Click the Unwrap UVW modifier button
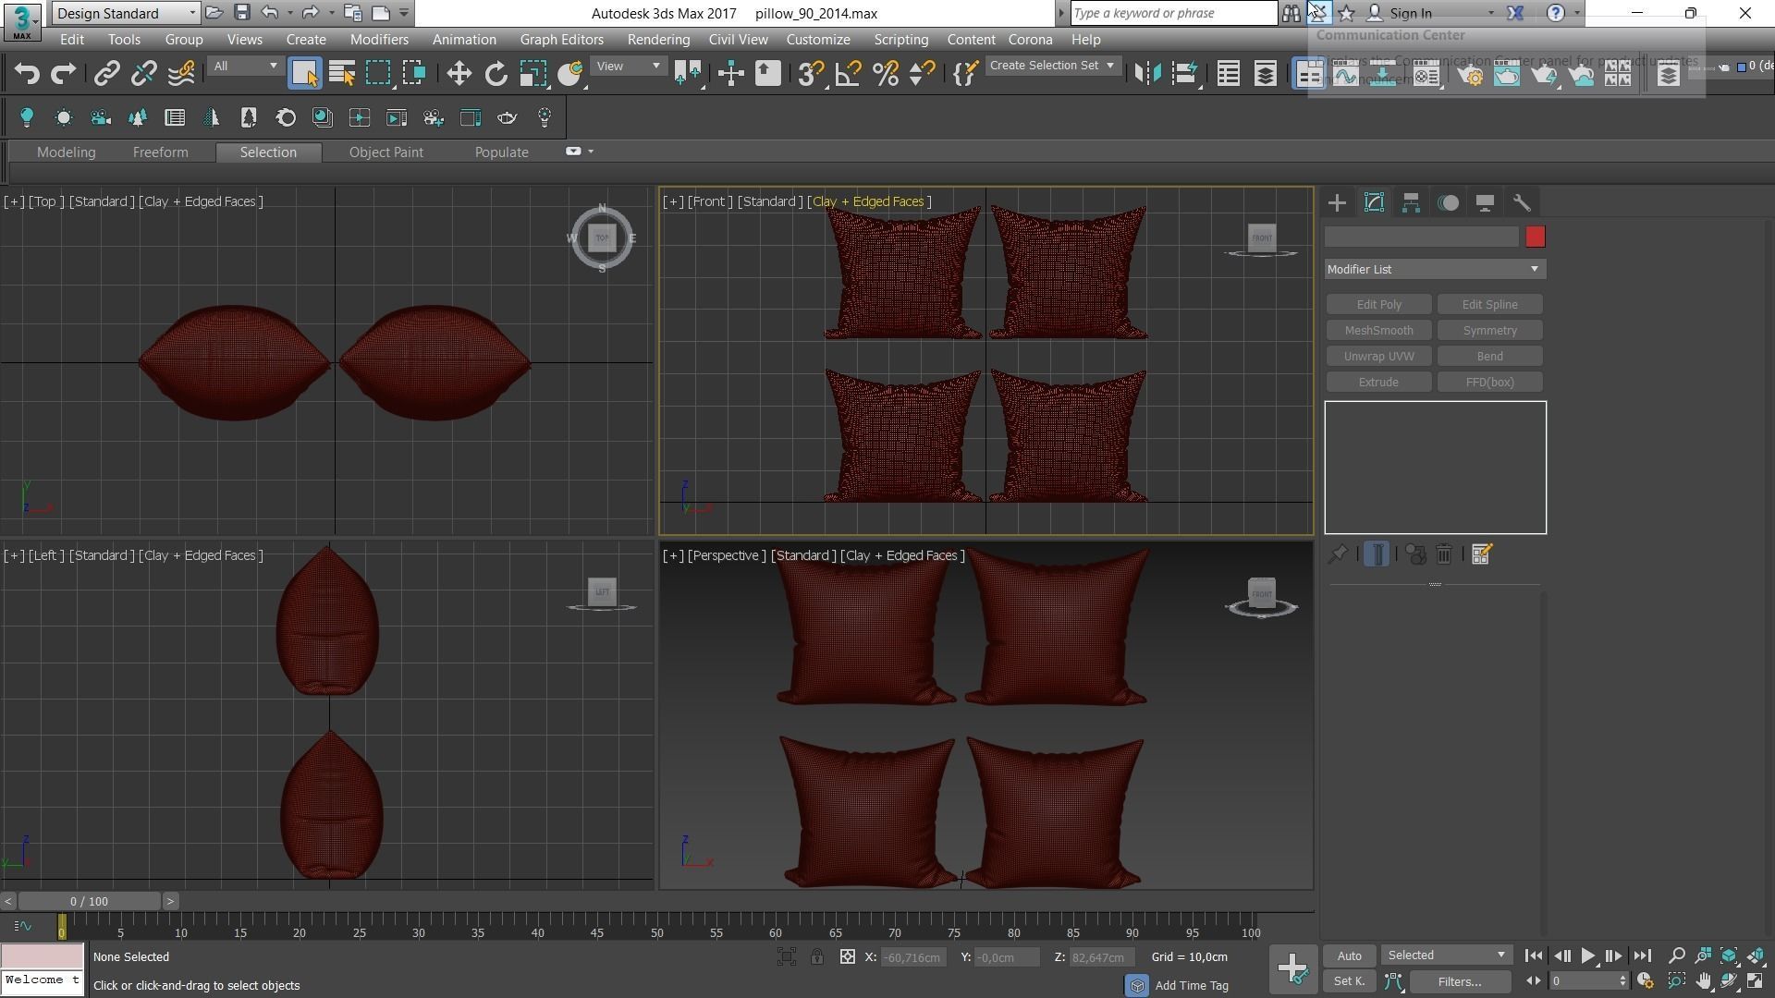 tap(1378, 357)
